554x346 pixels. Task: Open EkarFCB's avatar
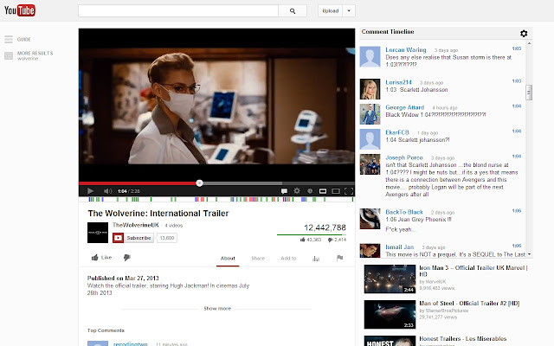coord(370,139)
